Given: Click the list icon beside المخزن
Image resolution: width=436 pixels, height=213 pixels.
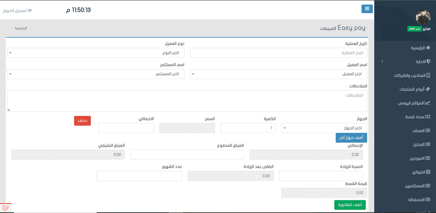Looking at the screenshot, I should click(428, 145).
